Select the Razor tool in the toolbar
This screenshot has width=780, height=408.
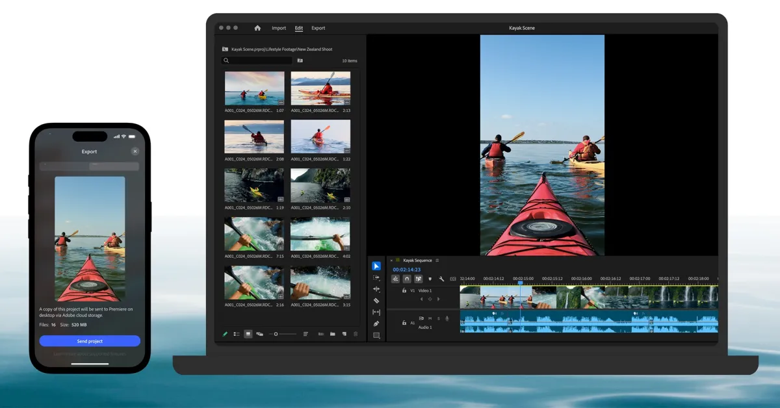pos(376,301)
